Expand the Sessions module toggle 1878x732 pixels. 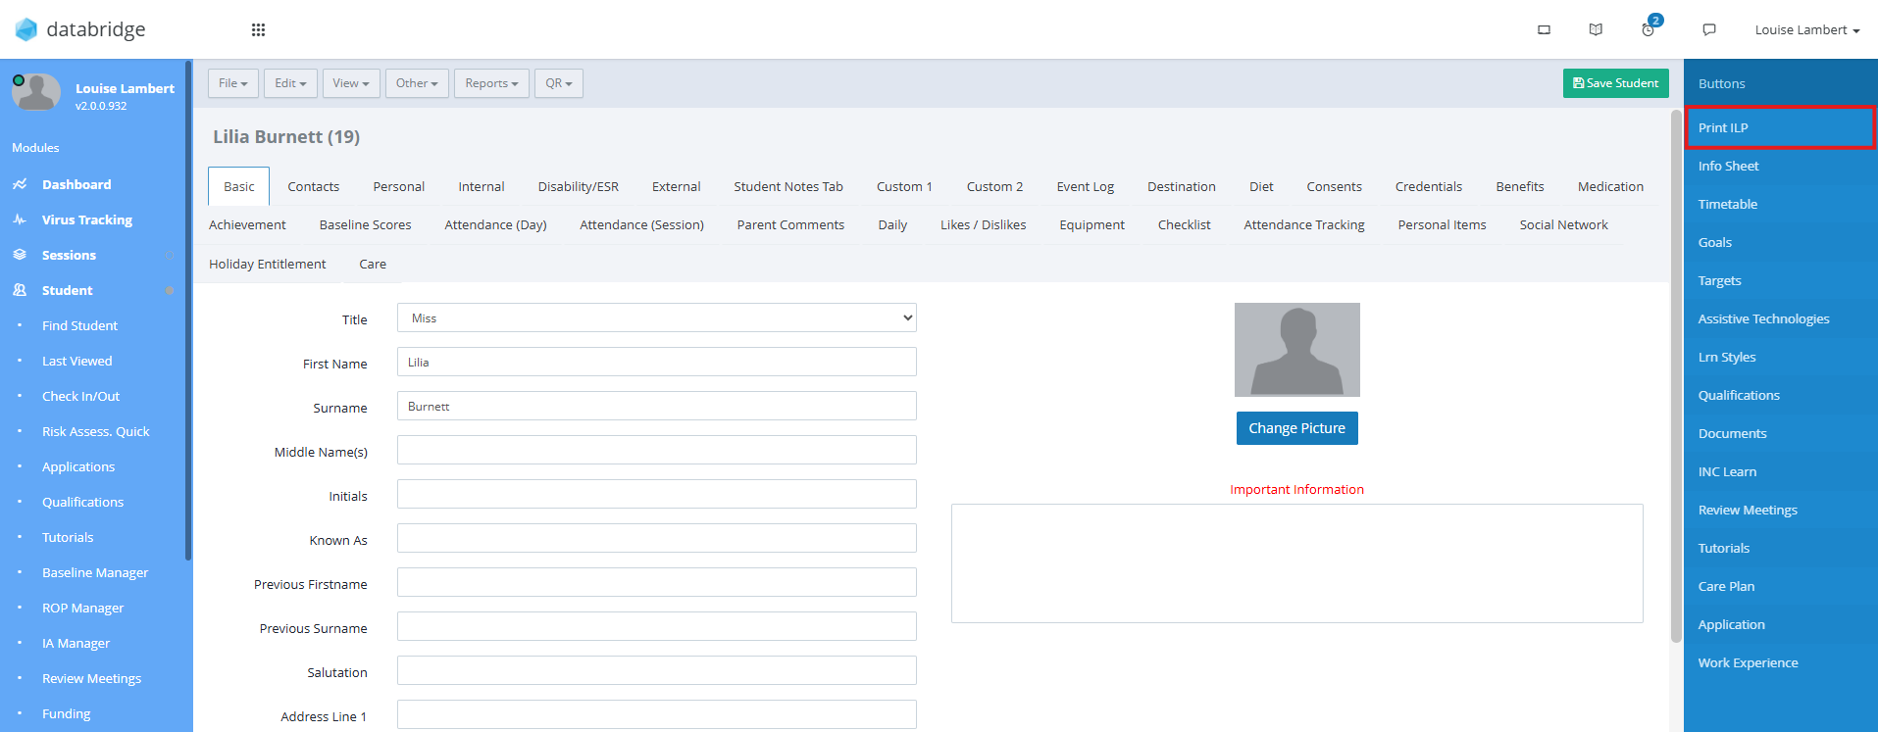[x=170, y=255]
